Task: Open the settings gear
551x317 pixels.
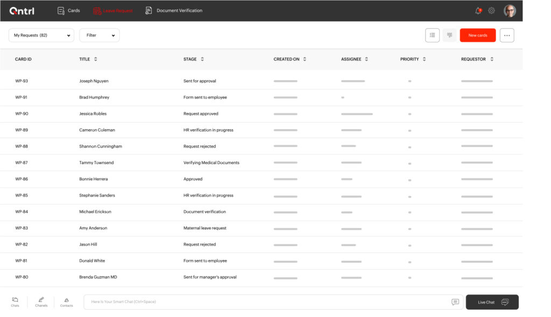Action: 491,10
